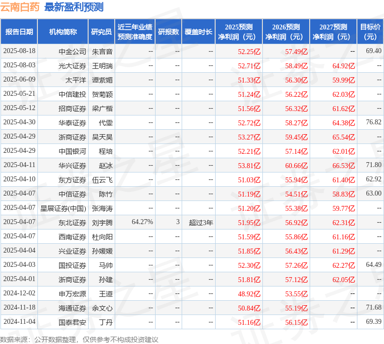Click analyst name 伍云飞

click(102, 180)
